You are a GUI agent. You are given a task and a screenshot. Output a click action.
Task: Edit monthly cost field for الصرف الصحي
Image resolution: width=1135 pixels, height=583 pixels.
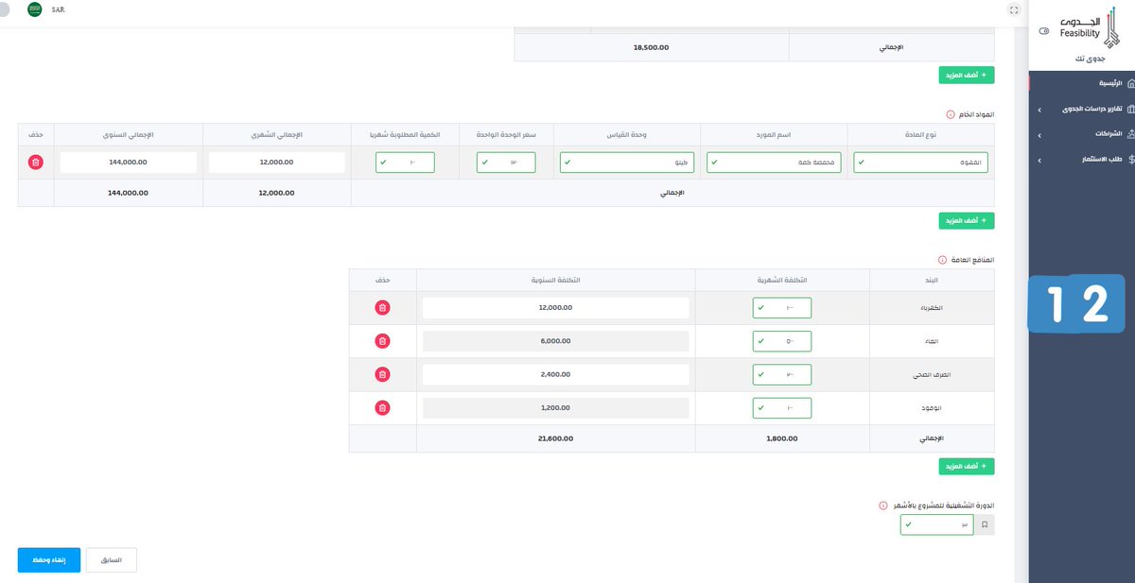click(782, 375)
